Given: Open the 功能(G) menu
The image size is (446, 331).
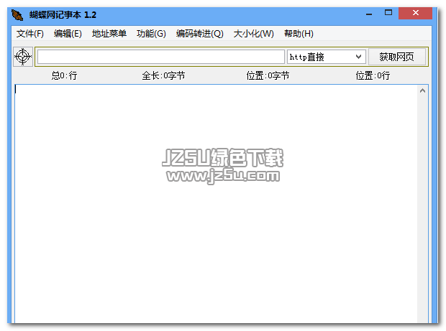Looking at the screenshot, I should (x=151, y=34).
